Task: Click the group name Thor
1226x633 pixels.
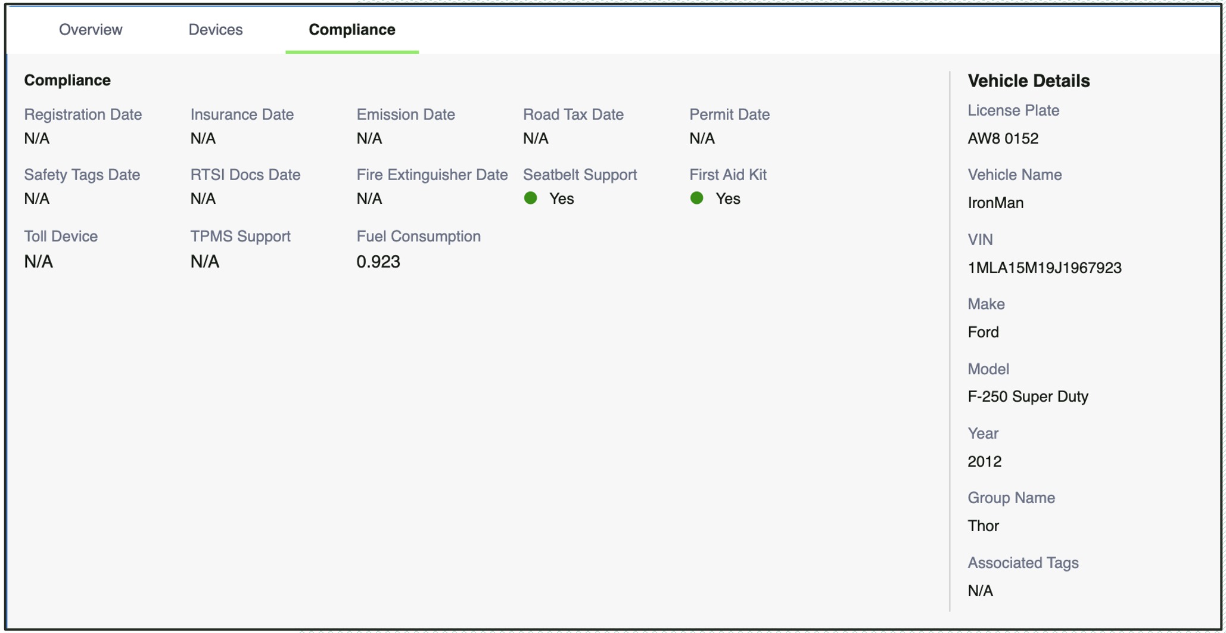Action: [983, 526]
